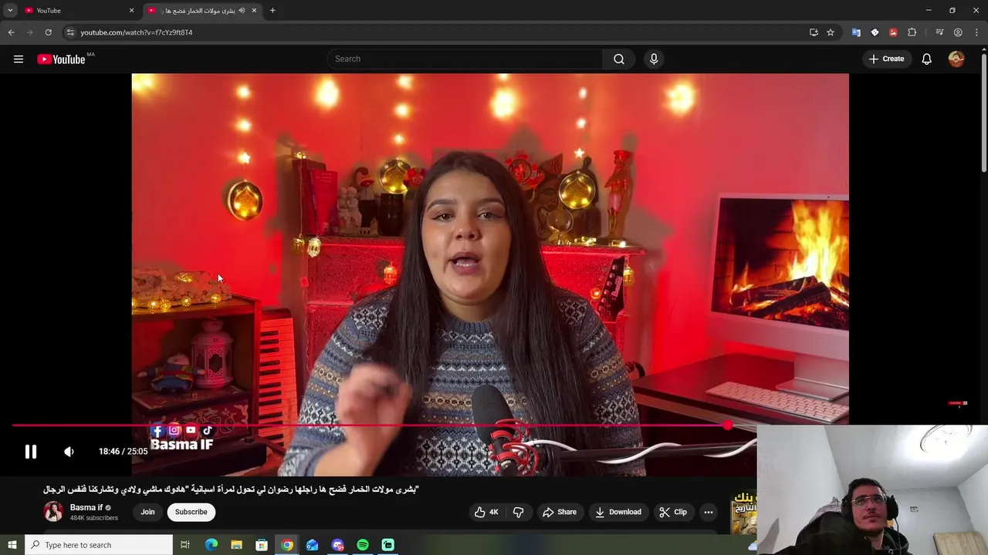This screenshot has height=555, width=988.
Task: Download the video
Action: [x=618, y=512]
